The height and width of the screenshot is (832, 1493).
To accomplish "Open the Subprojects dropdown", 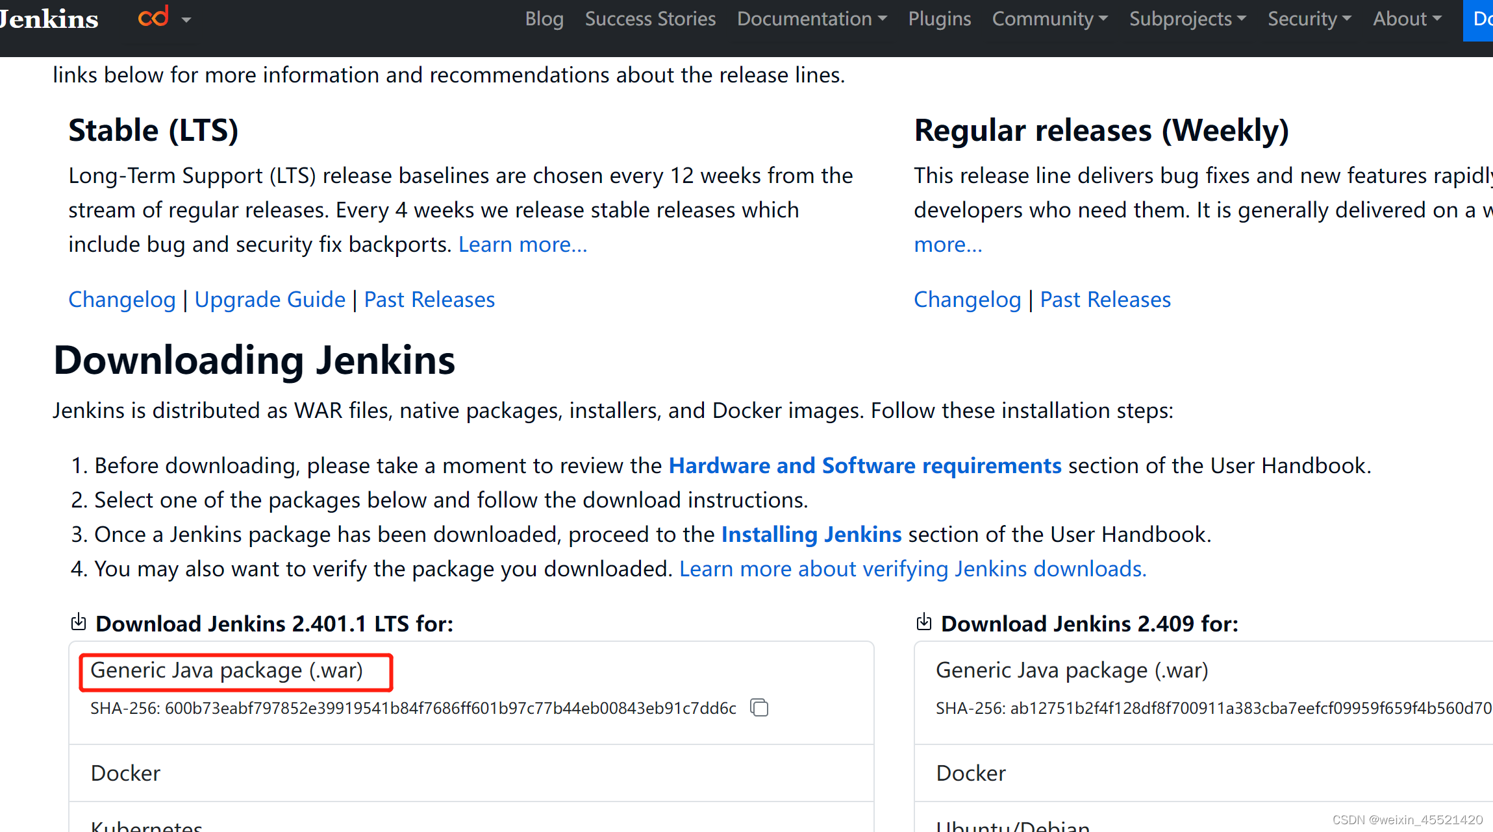I will pos(1188,19).
